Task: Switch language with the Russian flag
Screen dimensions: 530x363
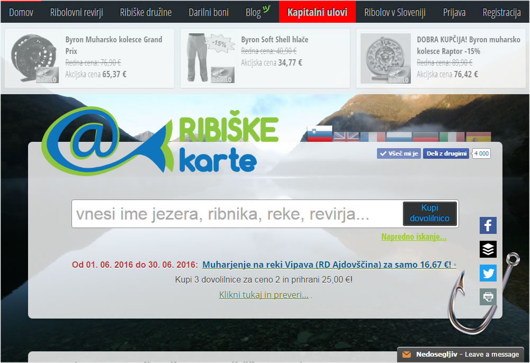Action: (399, 137)
